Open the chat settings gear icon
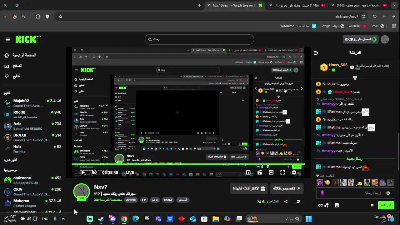This screenshot has height=225, width=400. (x=372, y=205)
